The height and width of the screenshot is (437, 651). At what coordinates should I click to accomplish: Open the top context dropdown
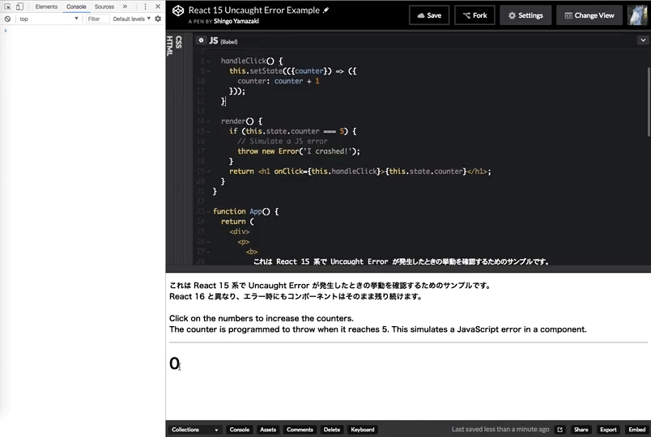point(49,19)
